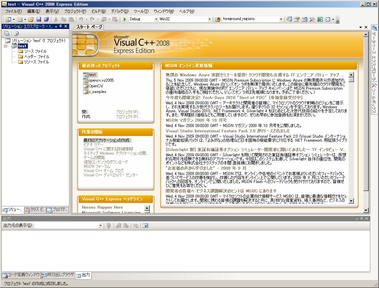379x288 pixels.
Task: Open the Object Browser toolbar icon
Action: click(305, 19)
